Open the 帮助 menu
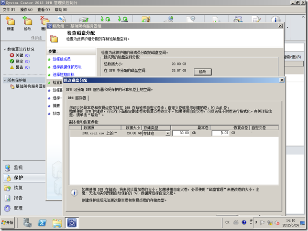 click(x=61, y=10)
